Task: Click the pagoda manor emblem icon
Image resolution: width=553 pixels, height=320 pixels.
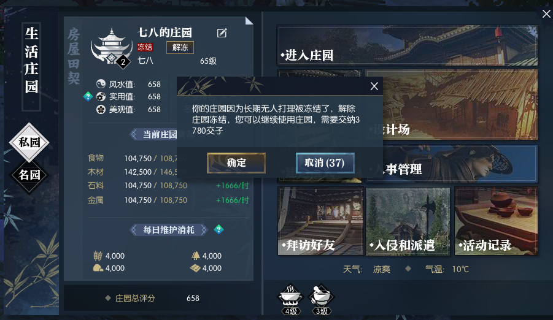Action: tap(110, 47)
